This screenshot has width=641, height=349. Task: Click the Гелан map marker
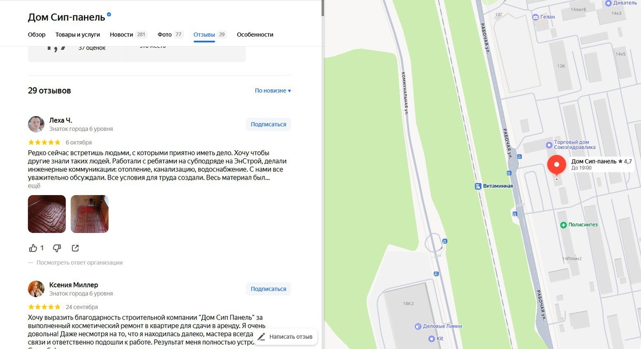click(535, 17)
